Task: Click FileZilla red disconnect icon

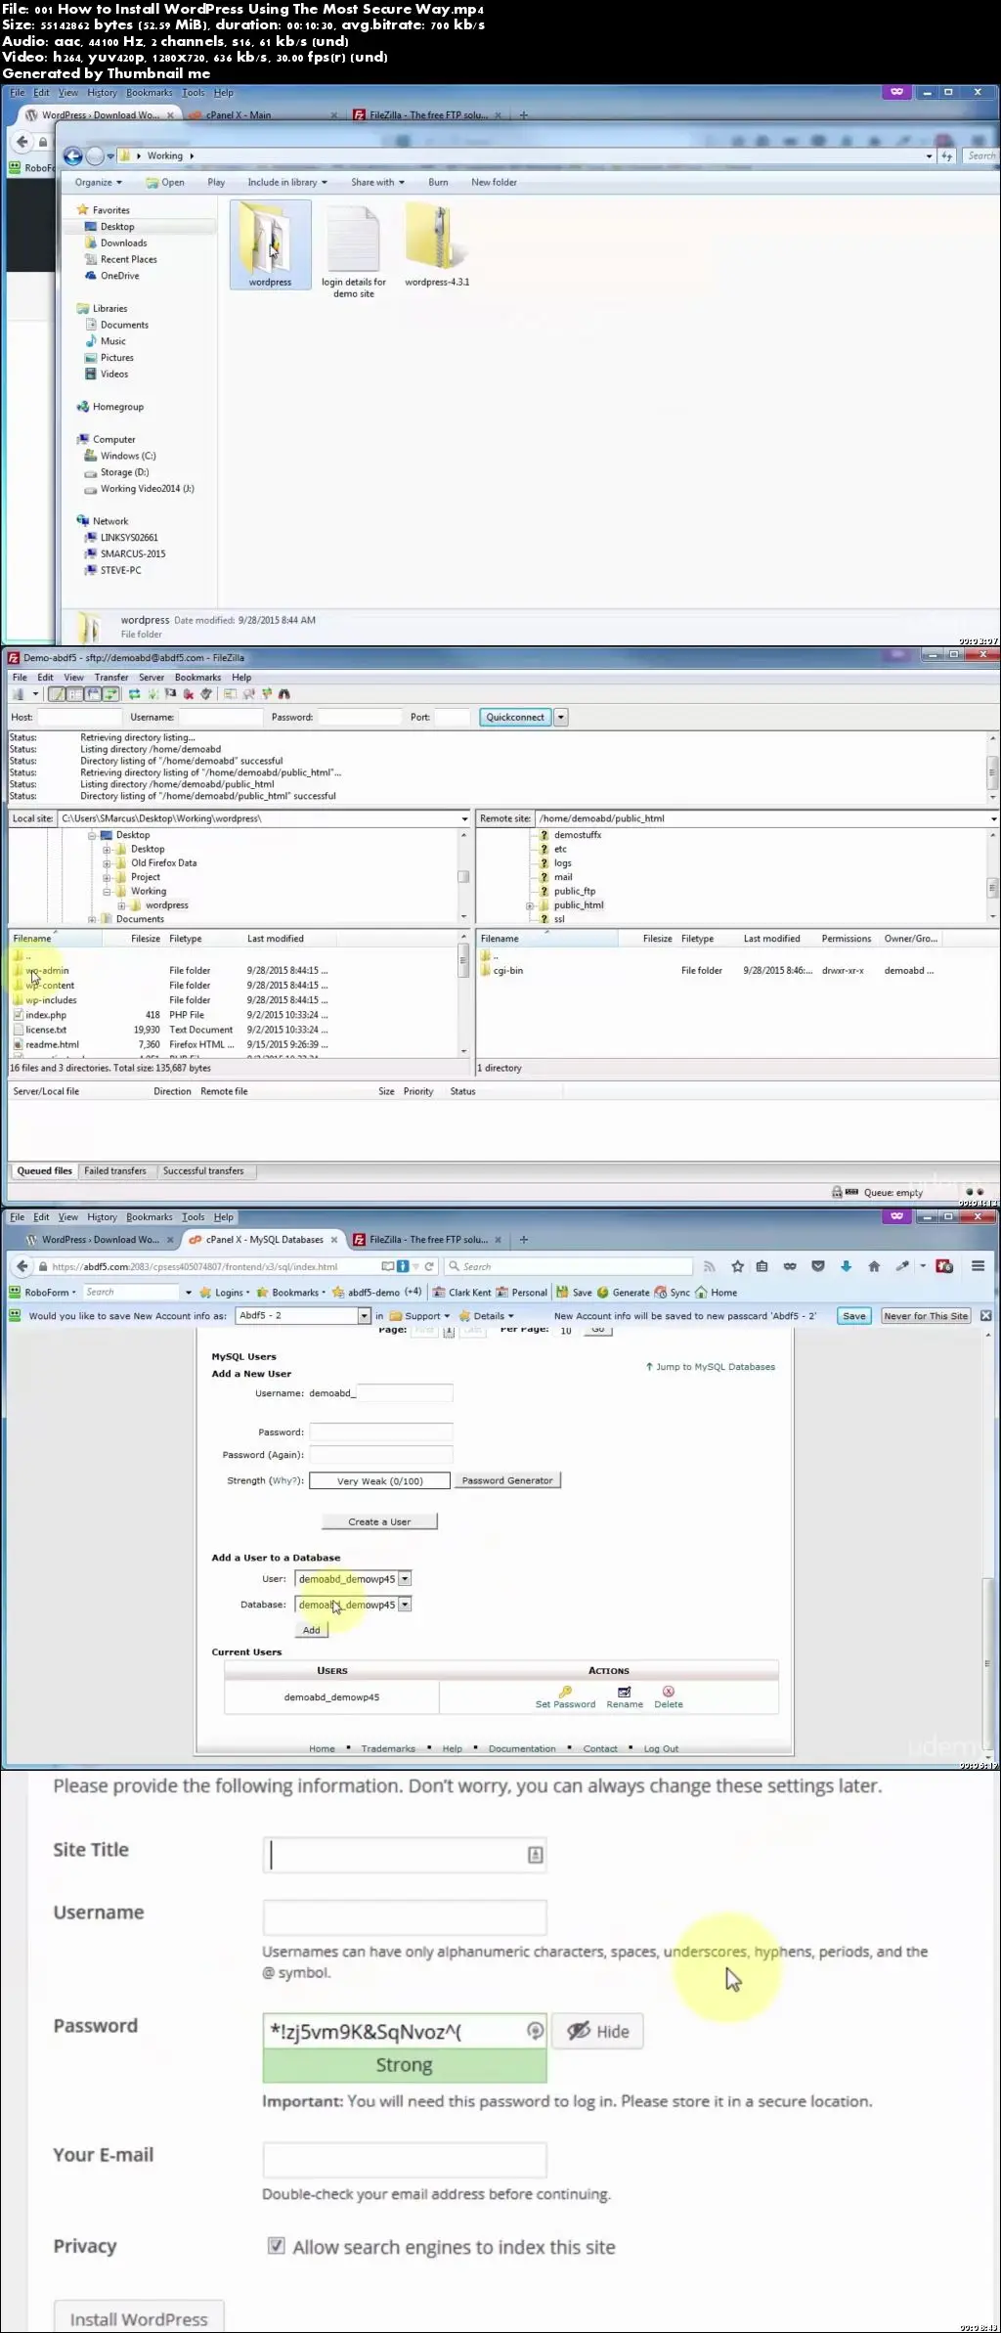Action: [189, 694]
